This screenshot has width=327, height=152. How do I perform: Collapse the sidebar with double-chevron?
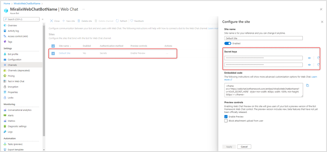pyautogui.click(x=42, y=19)
